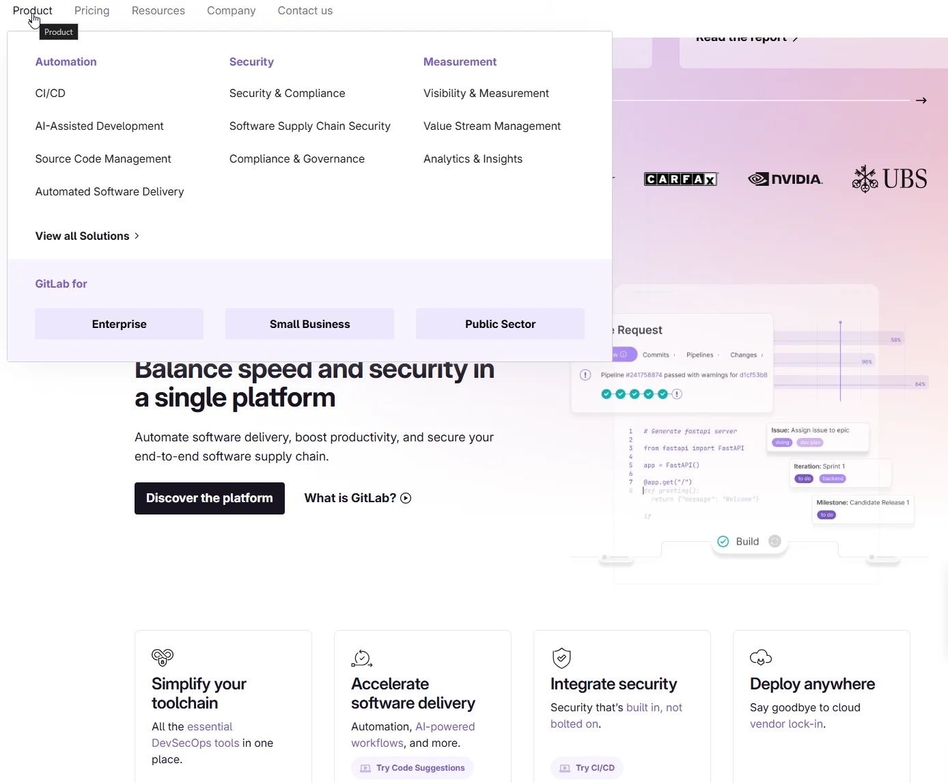Click Try CI/CD pill button

coord(587,768)
